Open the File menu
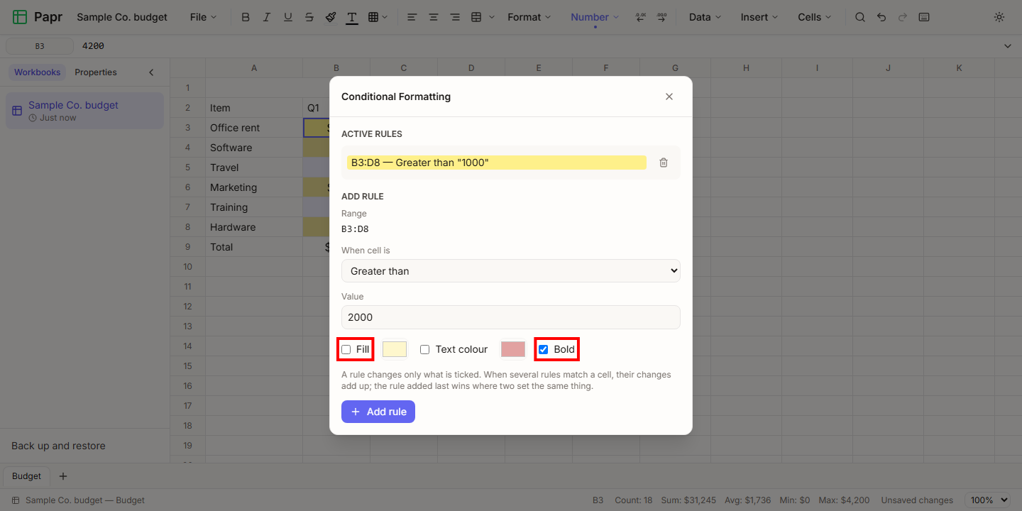The width and height of the screenshot is (1022, 511). click(203, 17)
